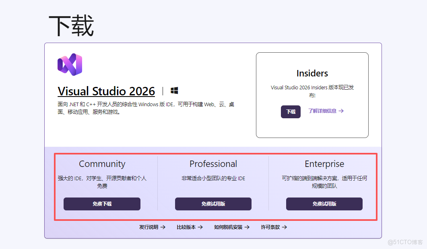The width and height of the screenshot is (427, 249).
Task: Click the Visual Studio 2026 purple logo icon
Action: tap(69, 65)
